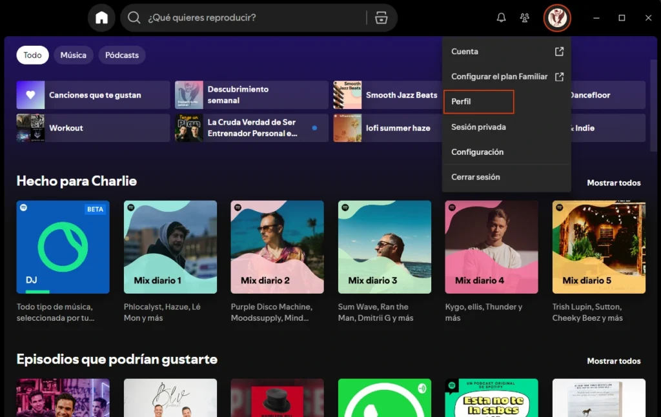The width and height of the screenshot is (661, 417).
Task: Click the Workout playlist cover image
Action: (30, 128)
